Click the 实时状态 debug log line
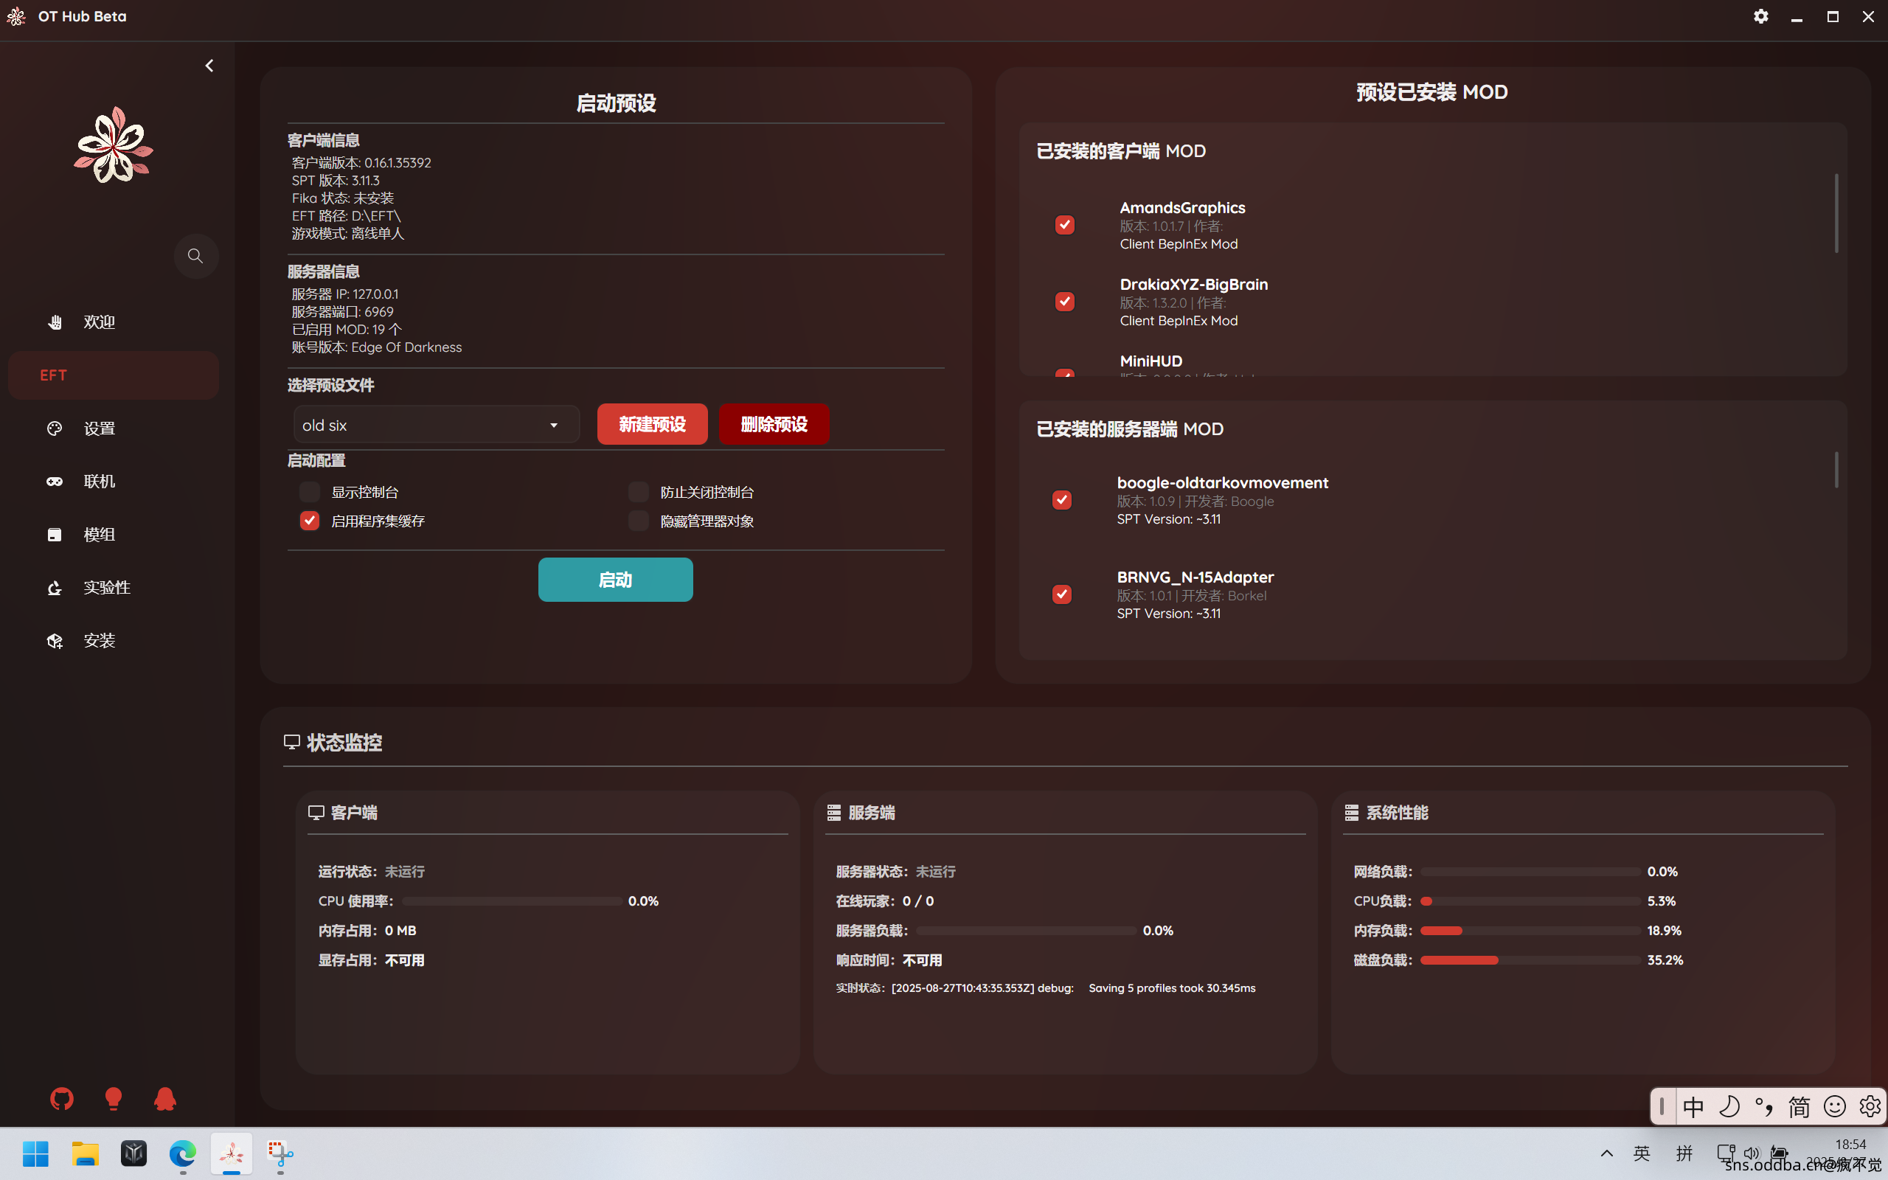This screenshot has height=1180, width=1888. (1046, 988)
